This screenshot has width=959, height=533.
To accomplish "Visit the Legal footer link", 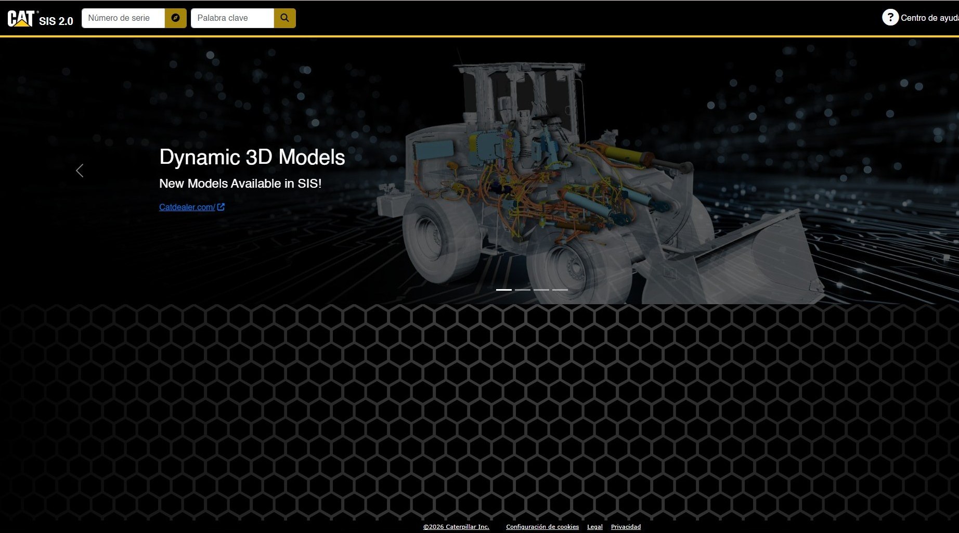I will pyautogui.click(x=594, y=527).
